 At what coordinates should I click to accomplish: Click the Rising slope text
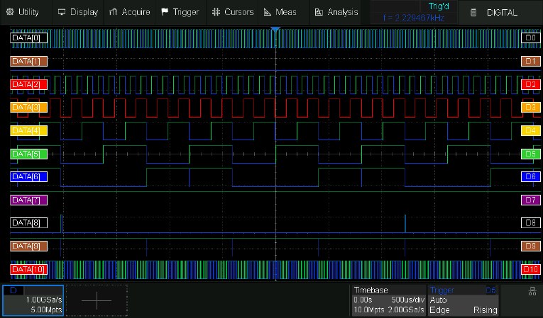tap(486, 310)
